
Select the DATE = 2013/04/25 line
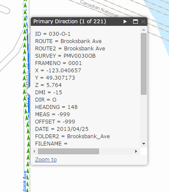pos(62,129)
